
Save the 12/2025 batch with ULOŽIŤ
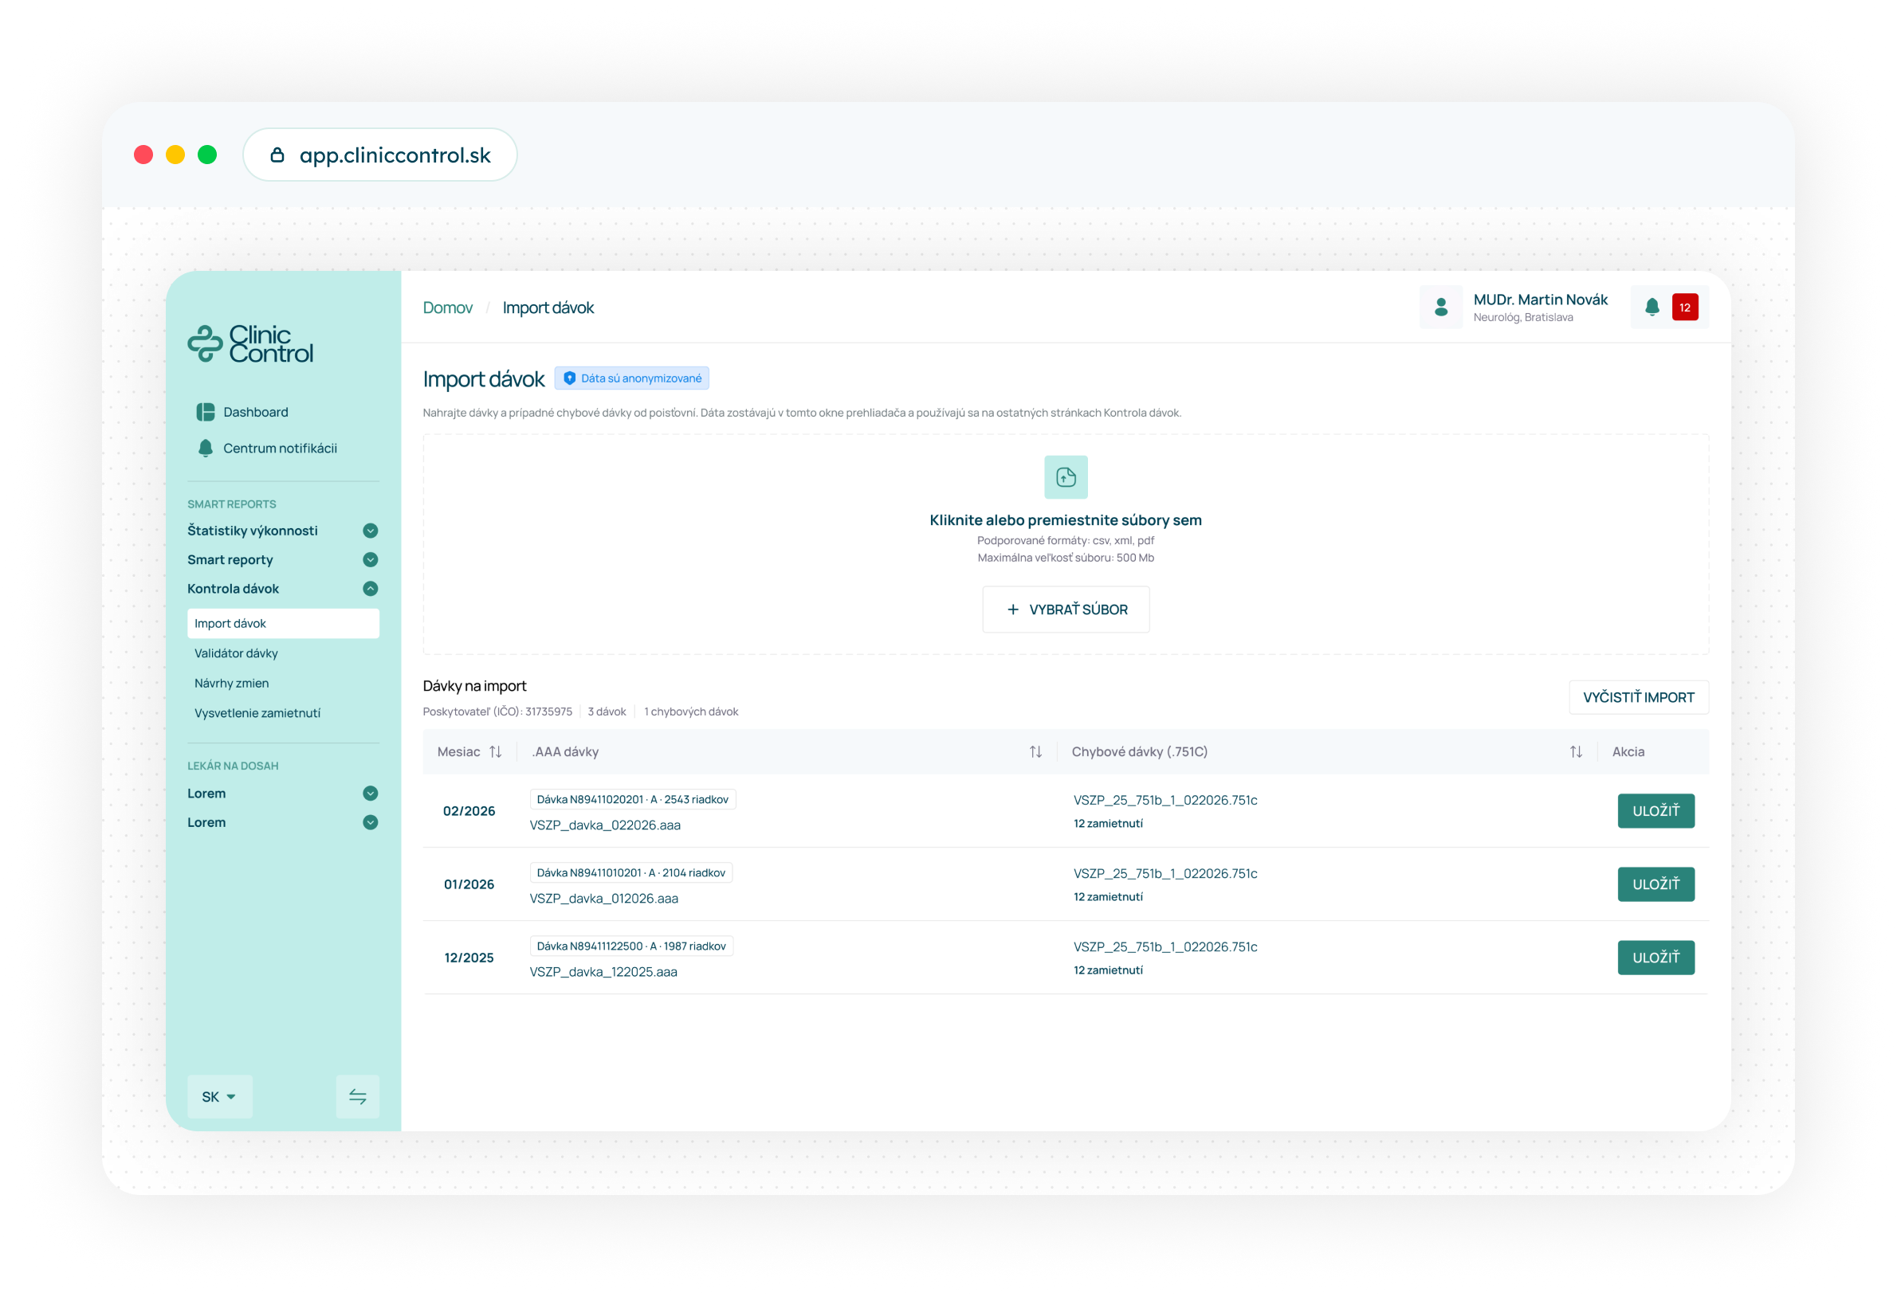tap(1655, 958)
